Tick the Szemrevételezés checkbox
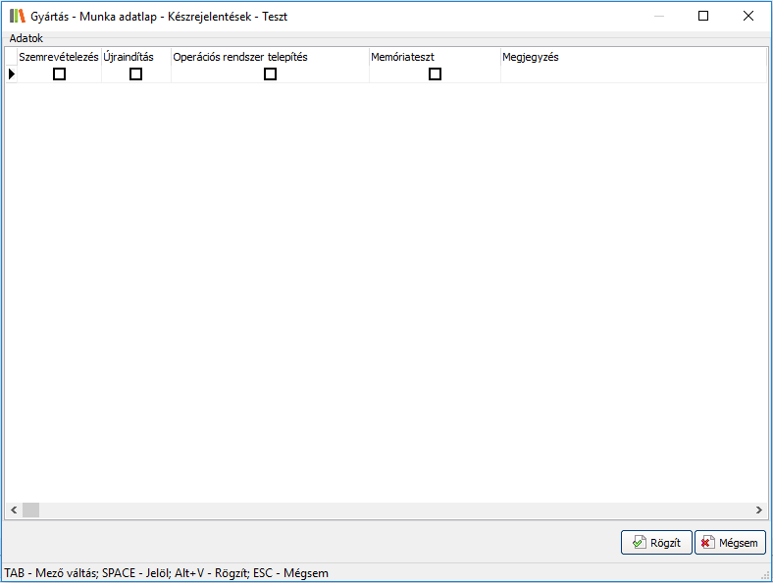Viewport: 773px width, 583px height. (59, 73)
